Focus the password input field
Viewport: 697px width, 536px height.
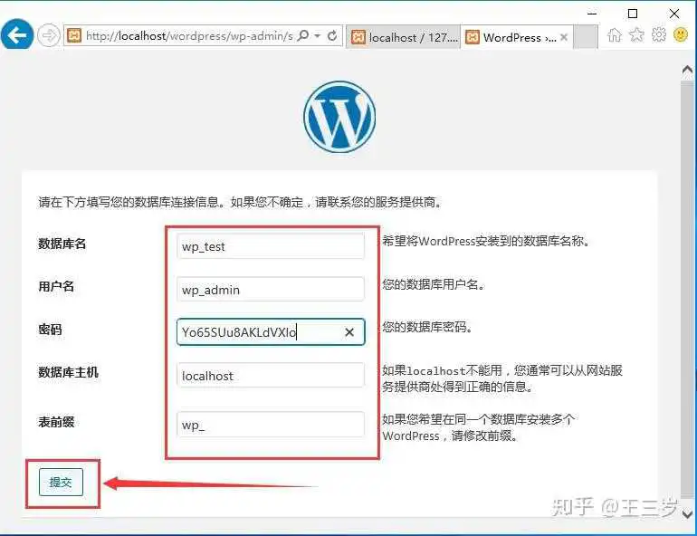pyautogui.click(x=271, y=332)
